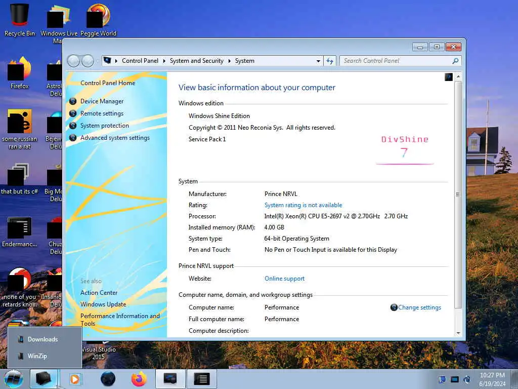Select the Endermanc... desktop icon
The width and height of the screenshot is (518, 389).
tap(20, 231)
